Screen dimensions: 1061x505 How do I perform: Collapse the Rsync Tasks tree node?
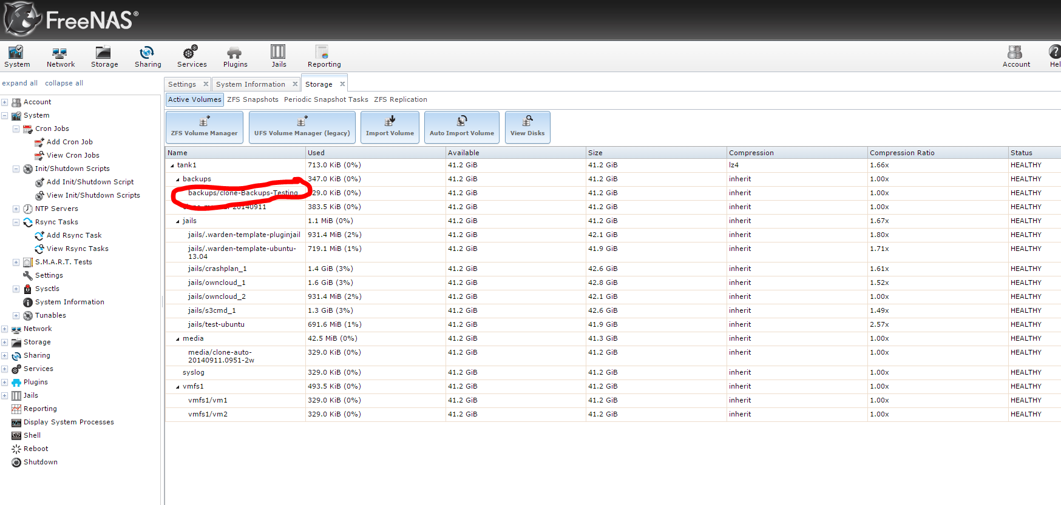16,222
